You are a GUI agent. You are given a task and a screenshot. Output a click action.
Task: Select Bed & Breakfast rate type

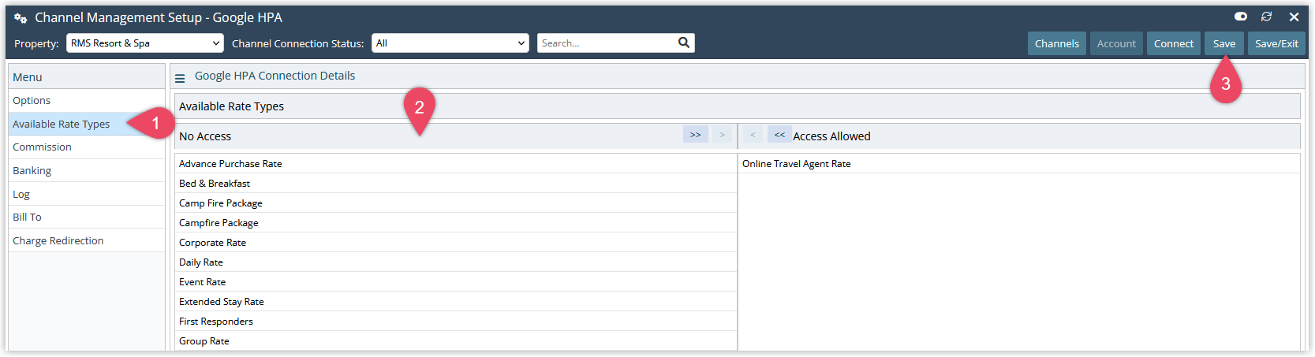pos(456,184)
